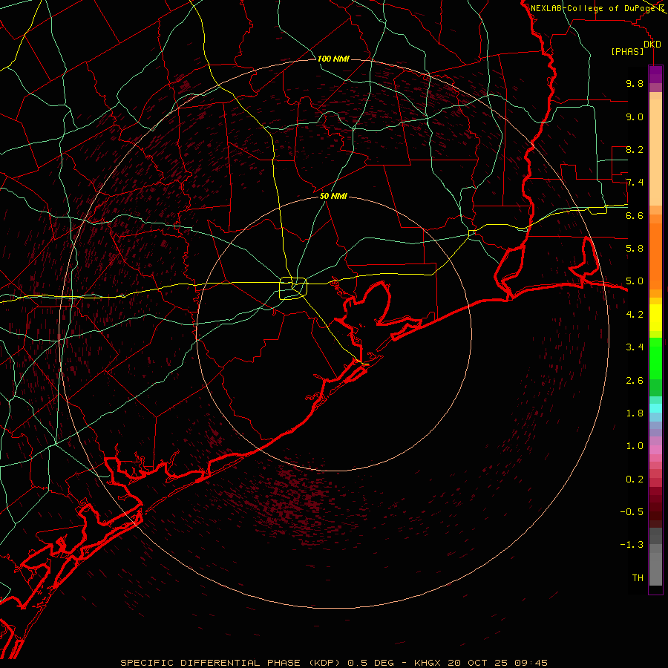
Task: Click the 50 NMI range ring label
Action: (333, 196)
